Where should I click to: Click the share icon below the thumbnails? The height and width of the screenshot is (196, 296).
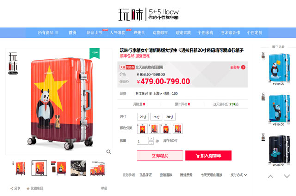pyautogui.click(x=12, y=188)
